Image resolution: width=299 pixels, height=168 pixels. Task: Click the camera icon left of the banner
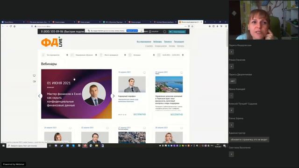pos(34,81)
